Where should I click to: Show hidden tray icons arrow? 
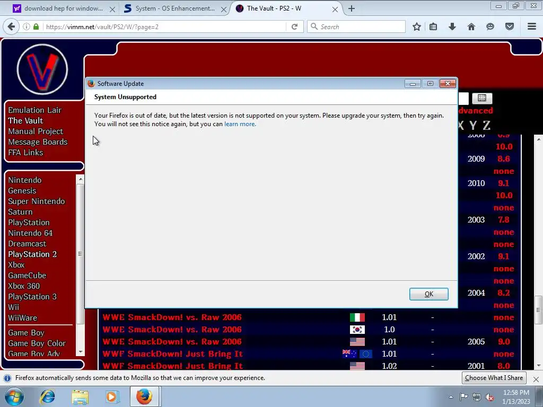pos(451,397)
